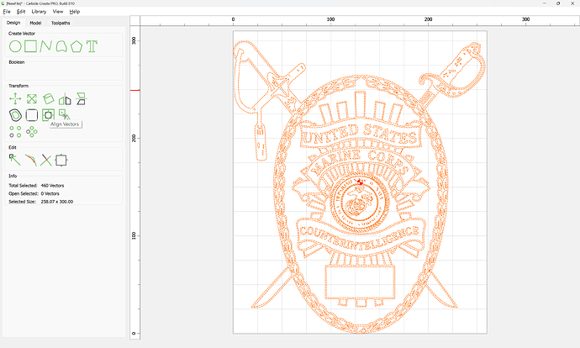This screenshot has height=348, width=580.
Task: Click the Selected Size 258.07 x 300.00 value
Action: click(x=57, y=202)
